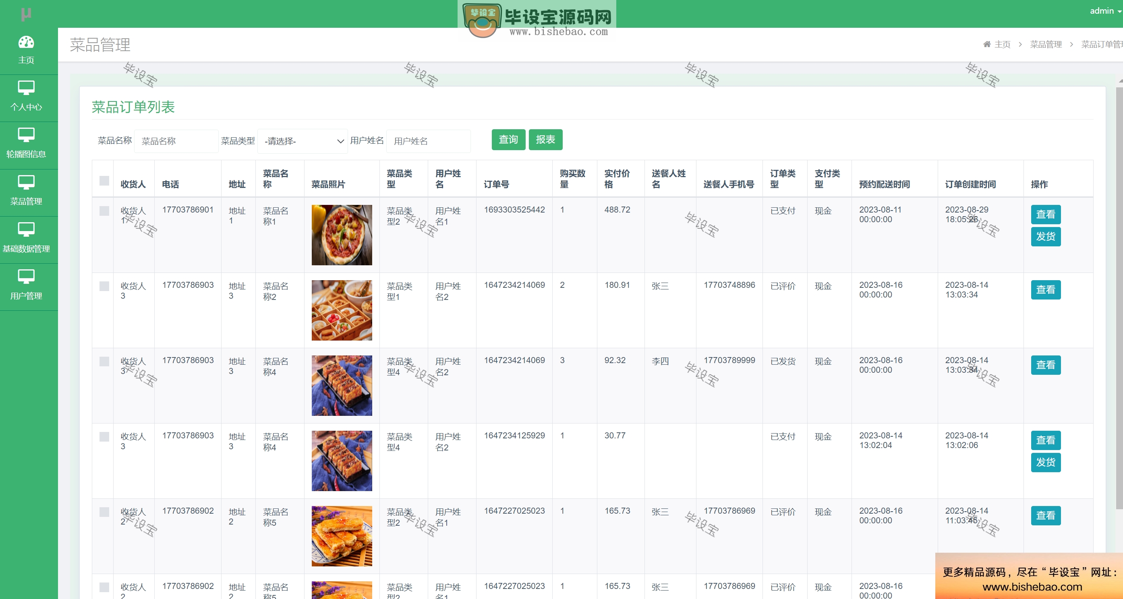Click the 毕设宝源码网 top banner logo

tap(537, 19)
